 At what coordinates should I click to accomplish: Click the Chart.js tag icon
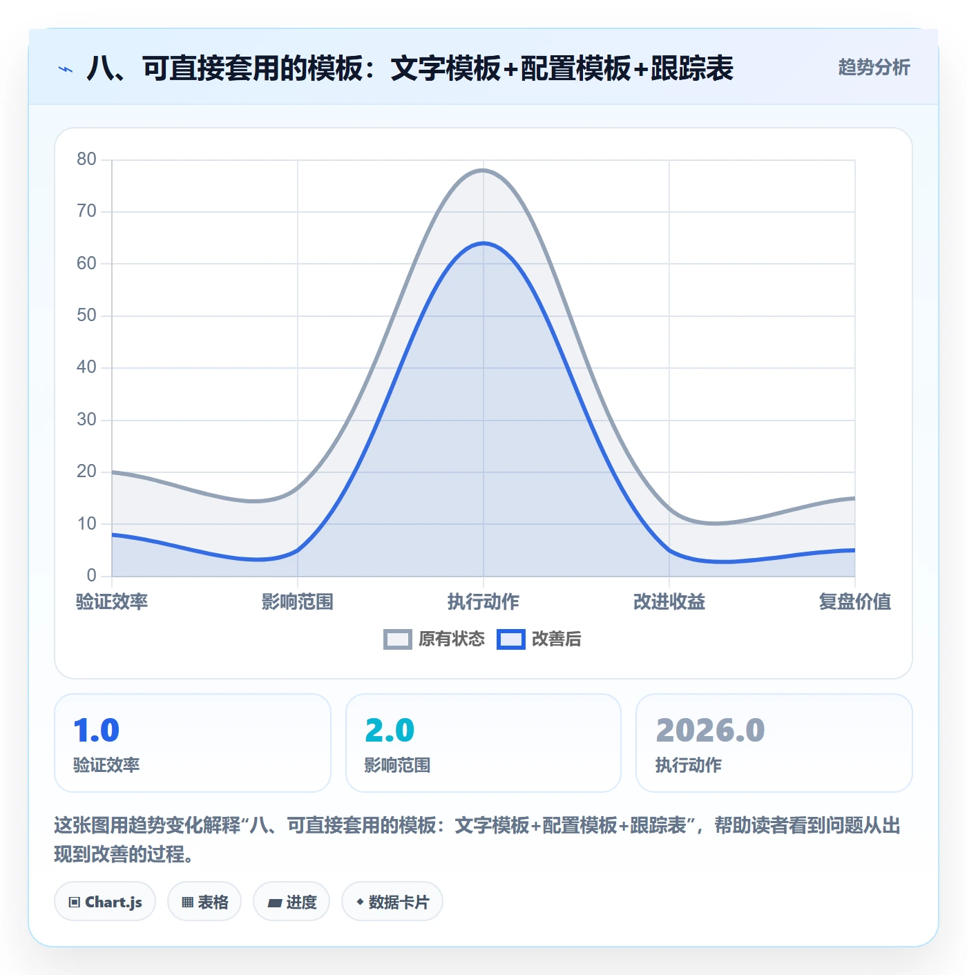click(75, 902)
